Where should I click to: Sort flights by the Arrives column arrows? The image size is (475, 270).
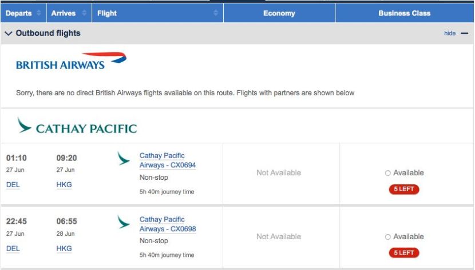84,13
